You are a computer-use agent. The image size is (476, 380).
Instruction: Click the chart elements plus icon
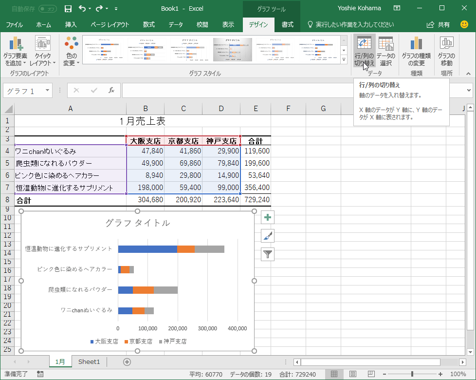coord(267,217)
